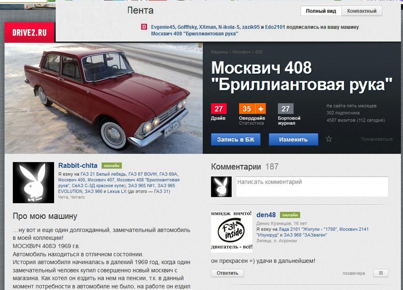Image resolution: width=403 pixels, height=290 pixels.
Task: Click the 'Ответить' reply button
Action: click(x=228, y=273)
